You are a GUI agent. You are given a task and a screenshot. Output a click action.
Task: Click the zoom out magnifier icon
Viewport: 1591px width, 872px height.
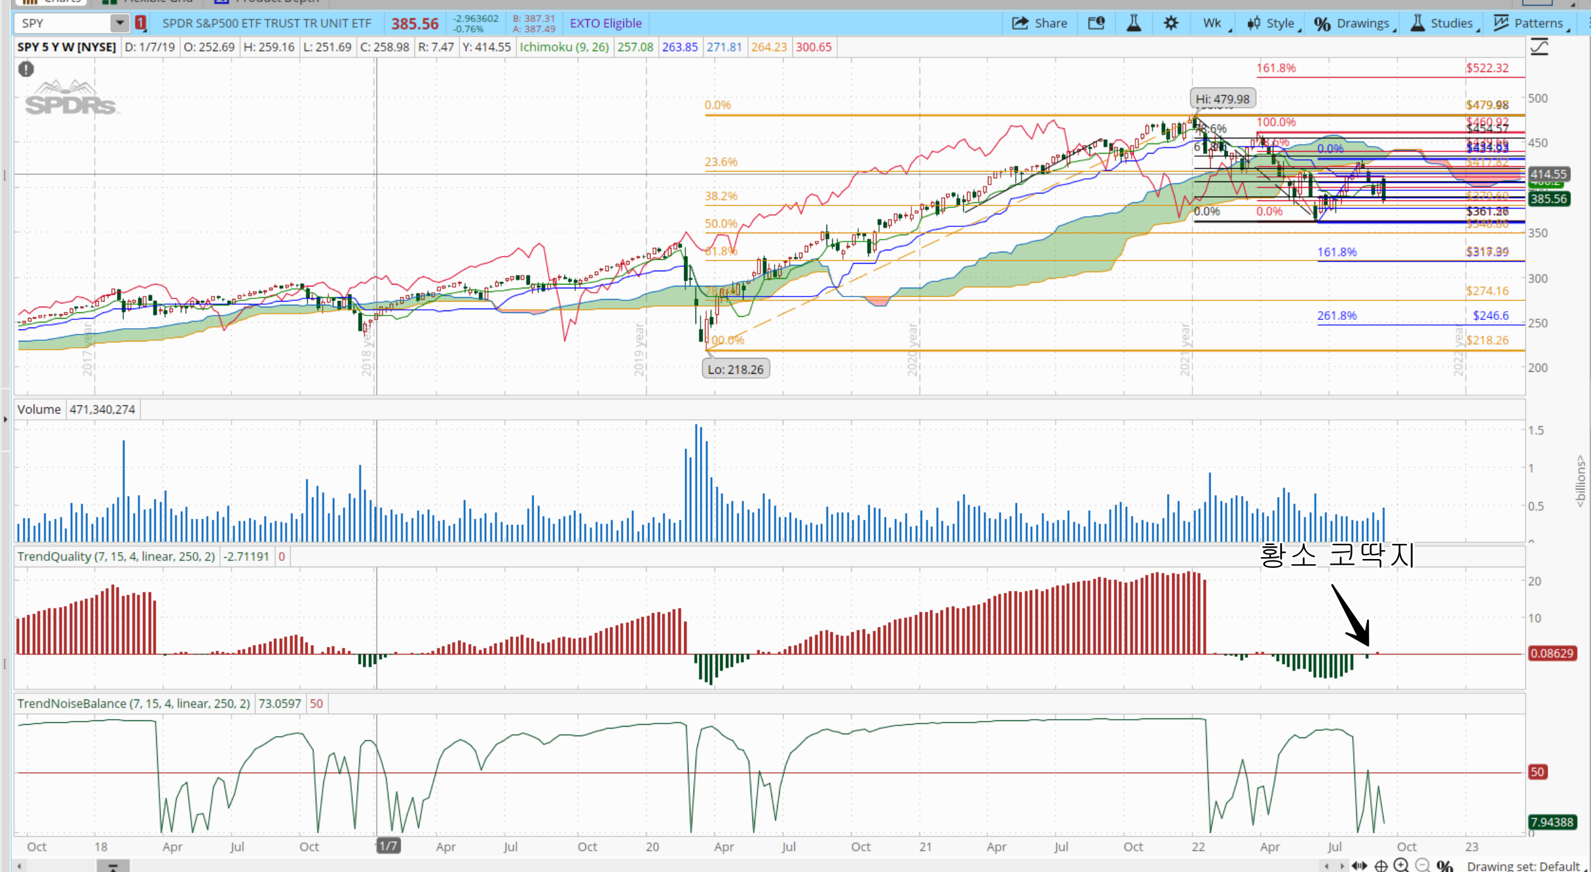pos(1422,865)
